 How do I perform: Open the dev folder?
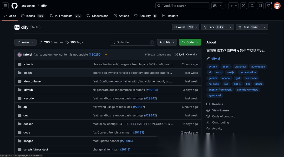(26, 115)
